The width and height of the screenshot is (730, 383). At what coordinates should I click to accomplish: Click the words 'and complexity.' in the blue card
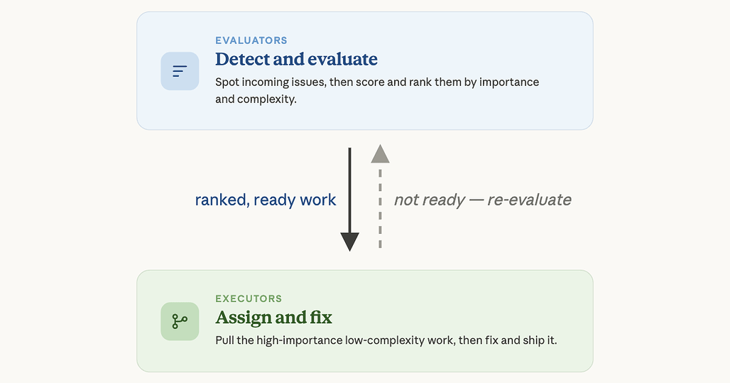tap(256, 99)
